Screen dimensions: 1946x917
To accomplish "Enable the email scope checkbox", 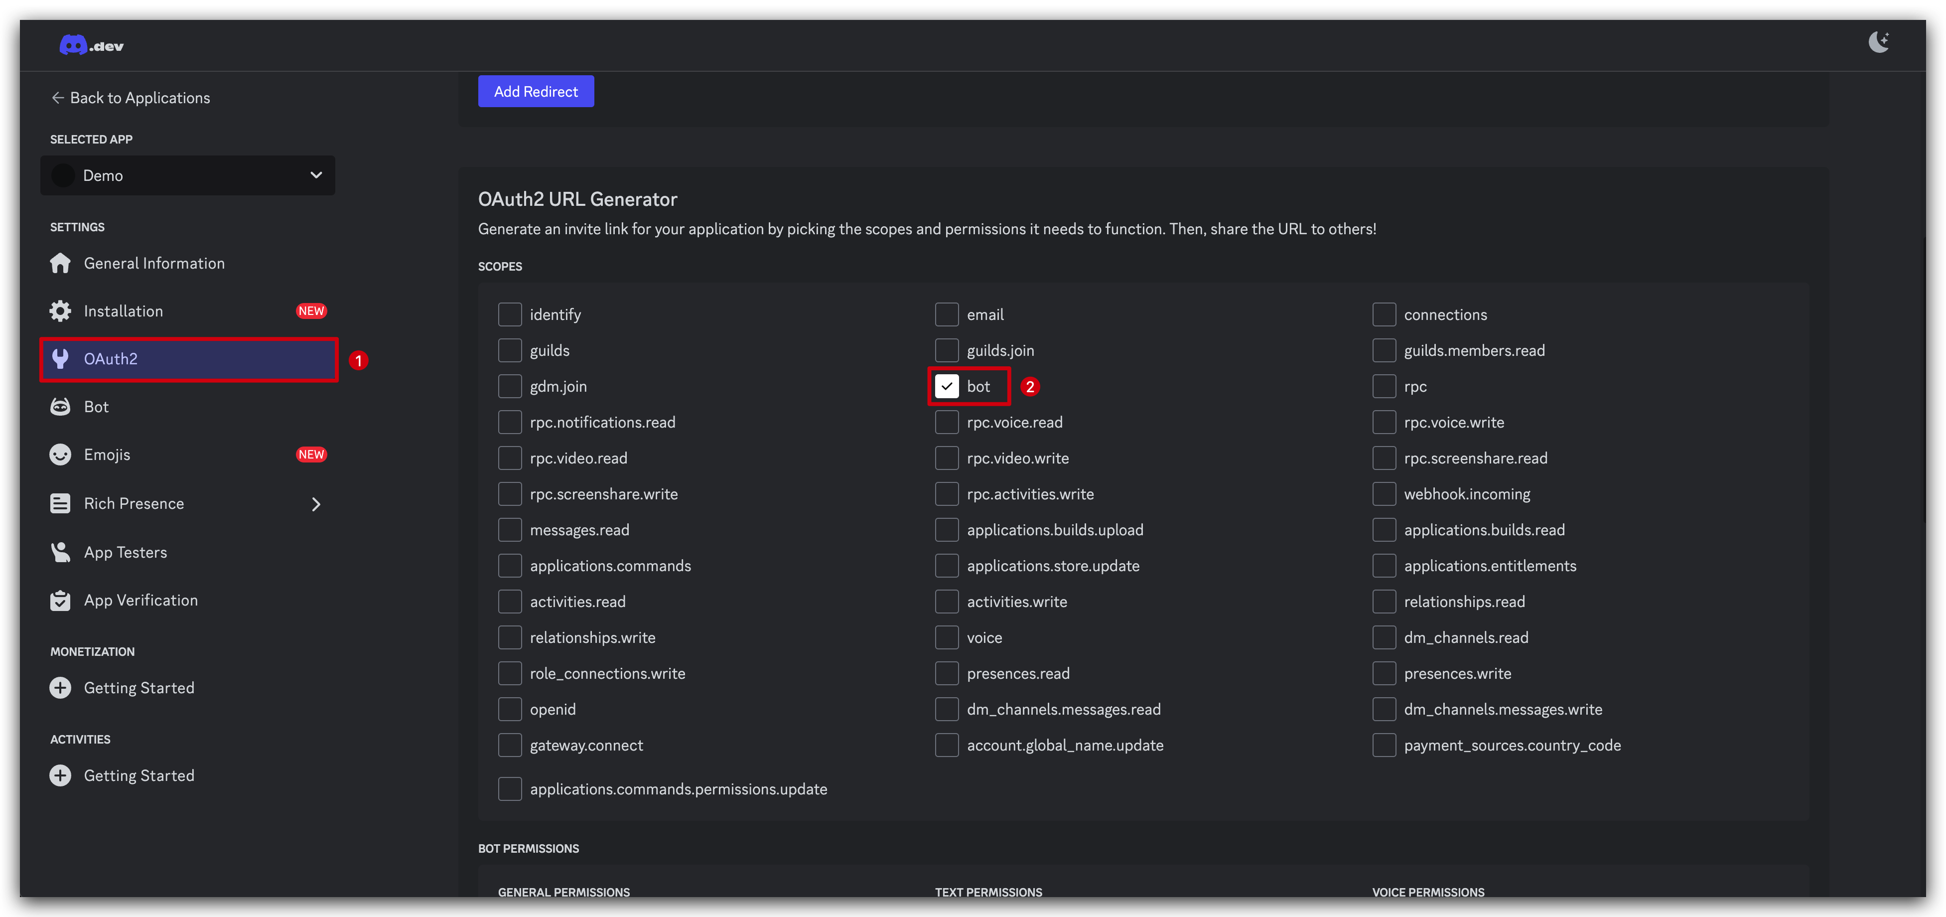I will pyautogui.click(x=947, y=314).
